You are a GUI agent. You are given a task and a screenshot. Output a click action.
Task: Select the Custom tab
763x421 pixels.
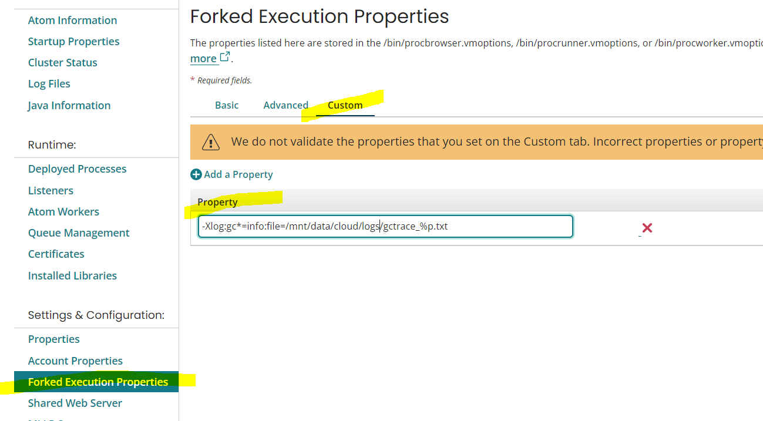345,105
